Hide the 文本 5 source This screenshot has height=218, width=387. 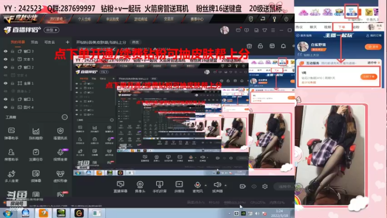(5, 59)
